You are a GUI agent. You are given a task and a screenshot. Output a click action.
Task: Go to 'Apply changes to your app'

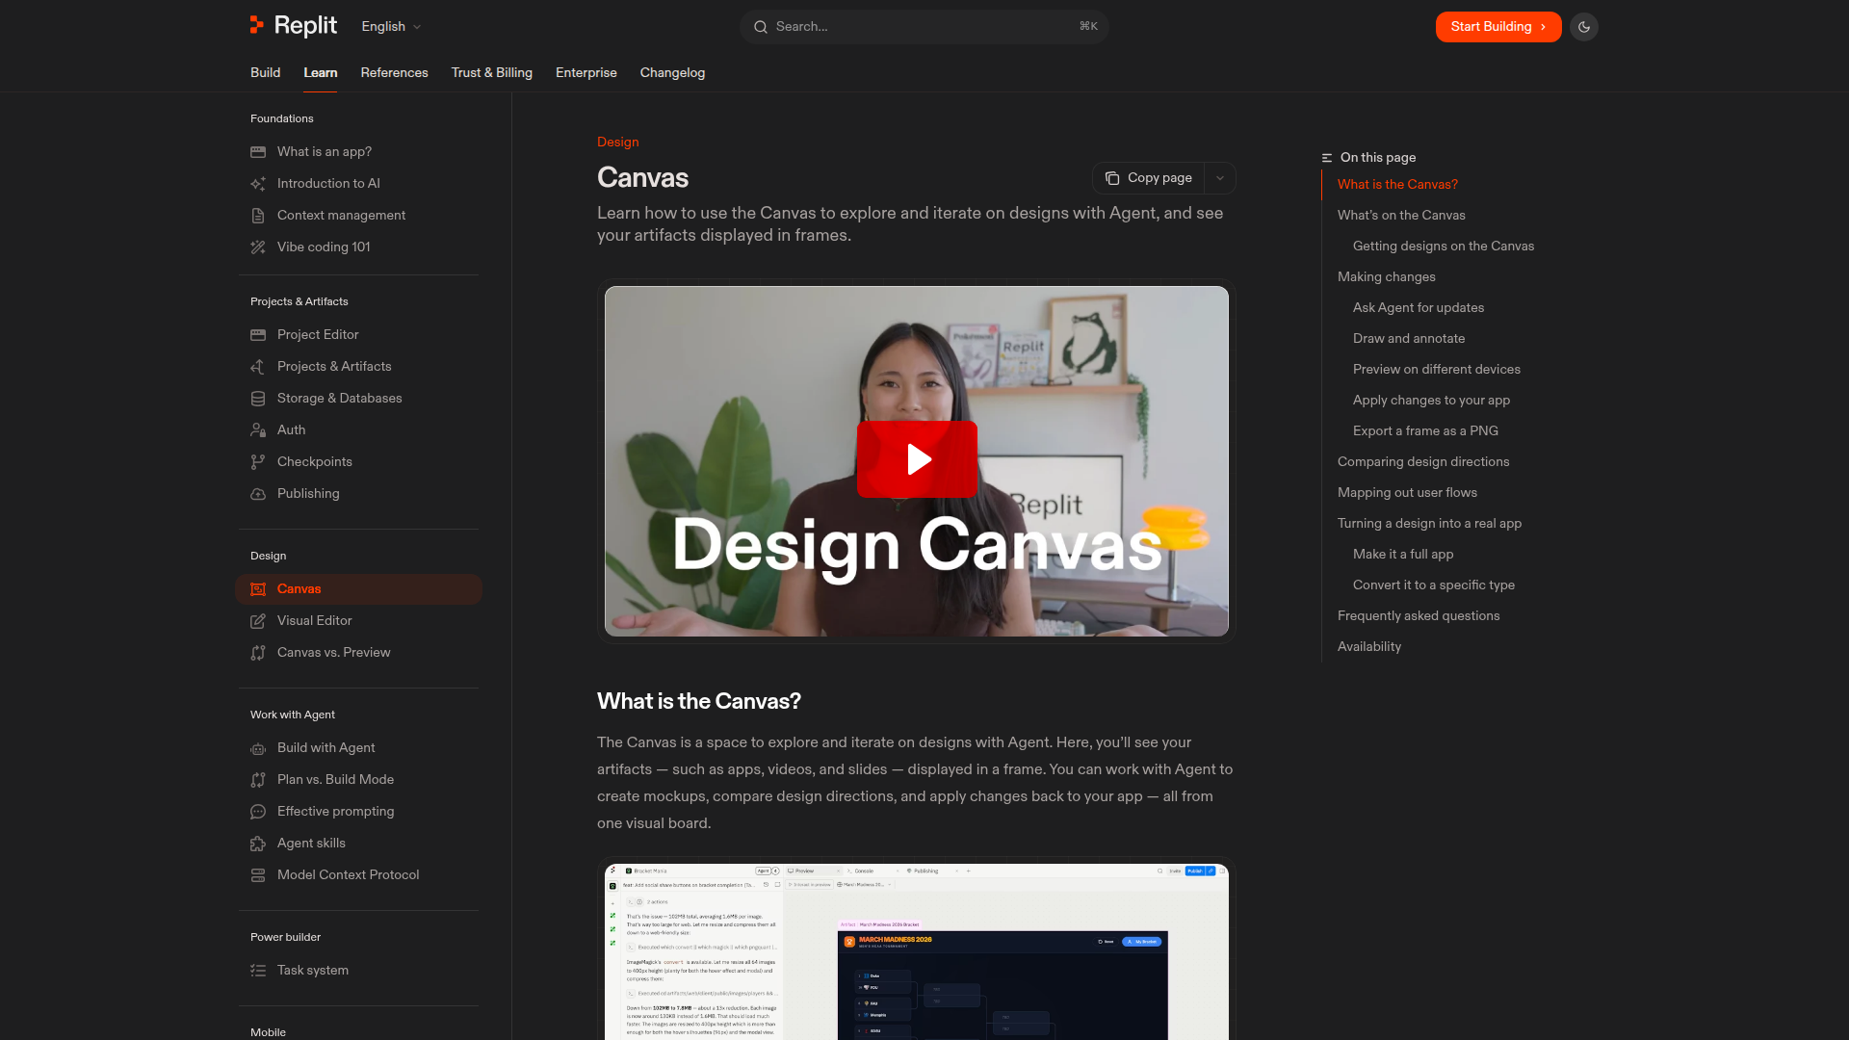pyautogui.click(x=1431, y=401)
